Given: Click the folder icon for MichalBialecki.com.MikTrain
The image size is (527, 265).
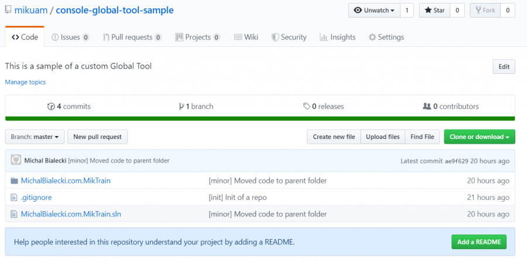Looking at the screenshot, I should 15,181.
